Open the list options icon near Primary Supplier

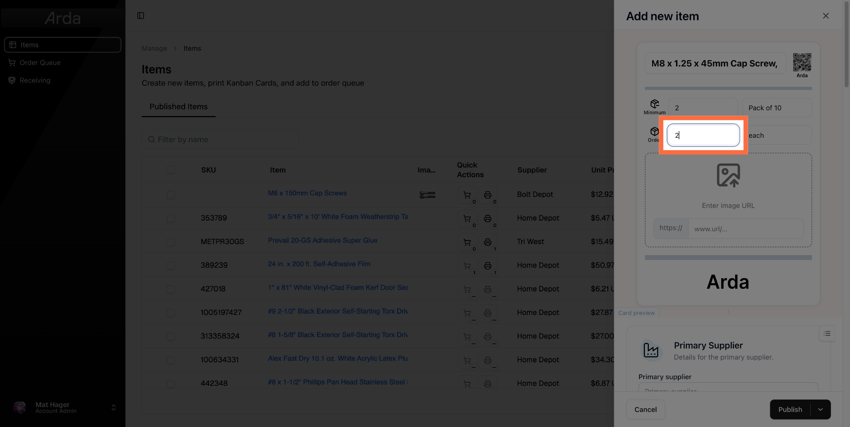pos(827,334)
